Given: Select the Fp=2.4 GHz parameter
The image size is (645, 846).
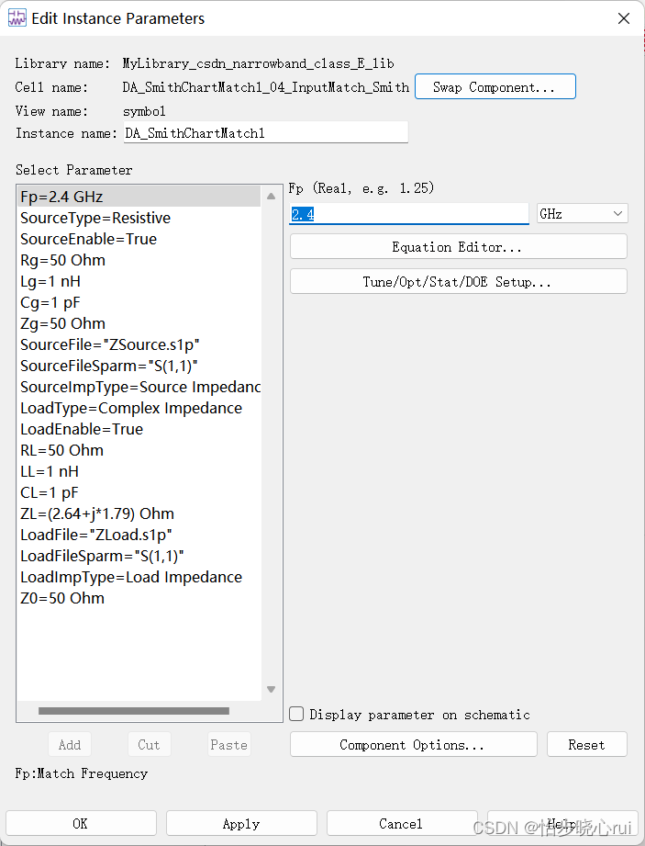Looking at the screenshot, I should (63, 197).
